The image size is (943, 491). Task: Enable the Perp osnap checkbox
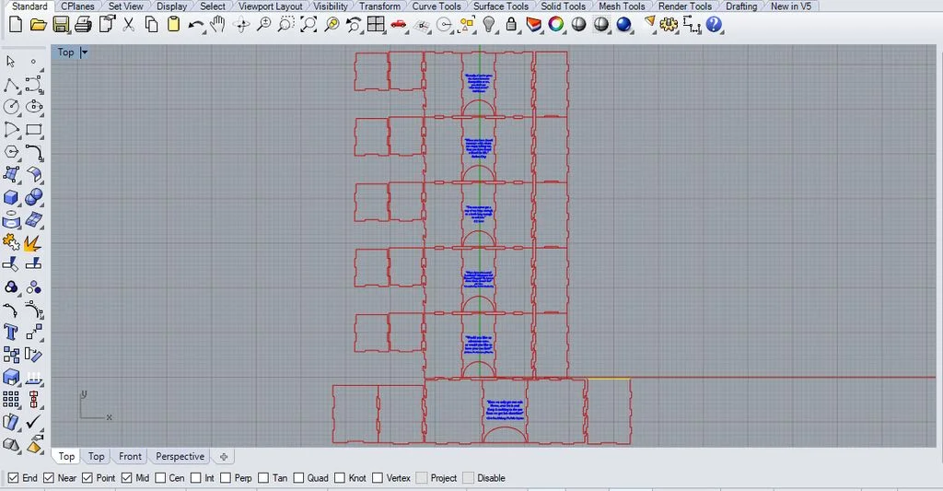[226, 478]
